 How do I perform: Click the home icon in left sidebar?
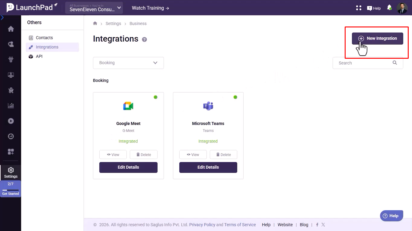pyautogui.click(x=11, y=29)
